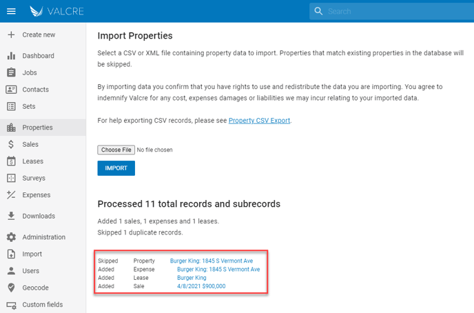Click the Valcre logo
The image size is (474, 313).
coord(55,11)
